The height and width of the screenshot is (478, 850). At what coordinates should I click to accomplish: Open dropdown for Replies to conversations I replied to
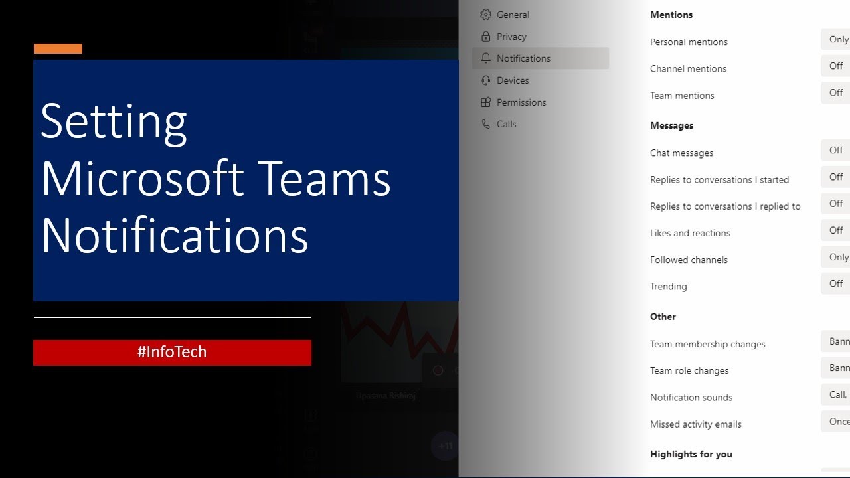(x=836, y=203)
